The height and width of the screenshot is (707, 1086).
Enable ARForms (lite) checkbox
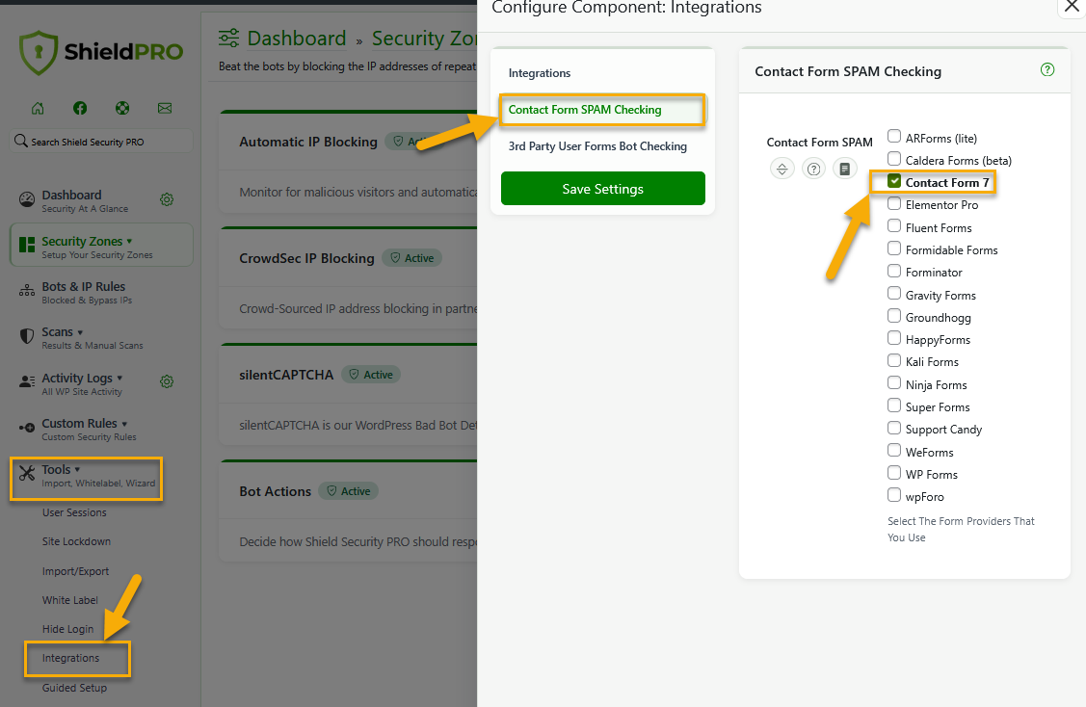[894, 137]
